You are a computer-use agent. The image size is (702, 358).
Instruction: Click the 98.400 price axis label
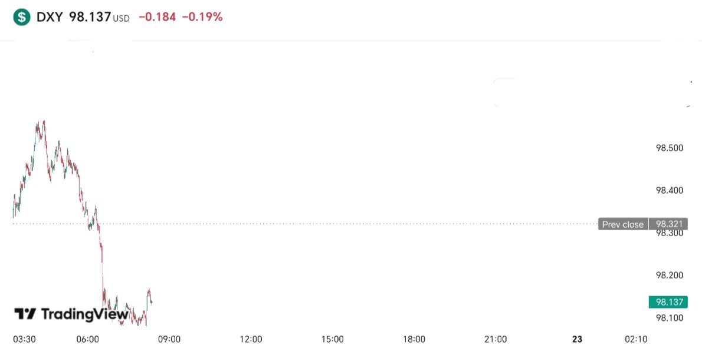point(670,190)
